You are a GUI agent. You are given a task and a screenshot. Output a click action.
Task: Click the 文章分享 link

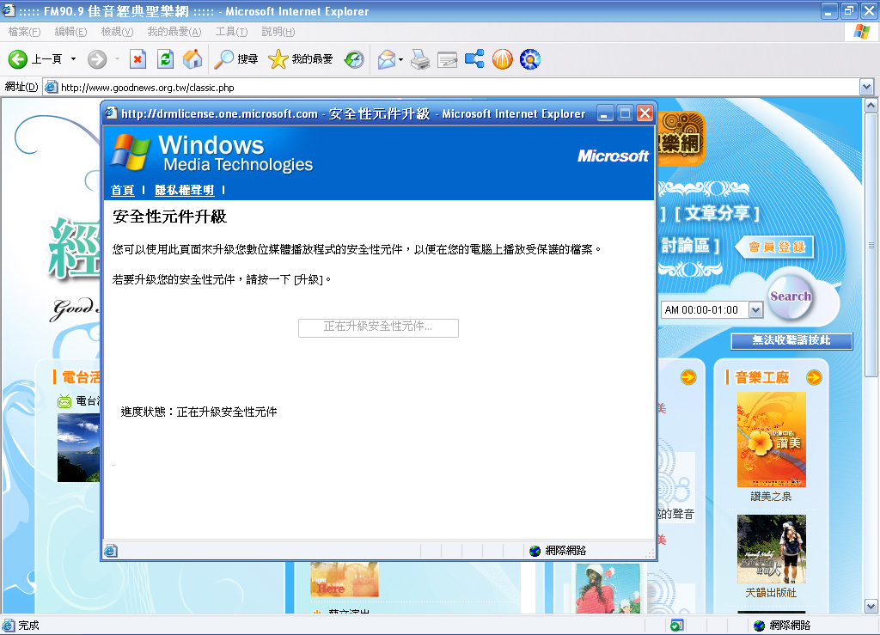tap(717, 213)
